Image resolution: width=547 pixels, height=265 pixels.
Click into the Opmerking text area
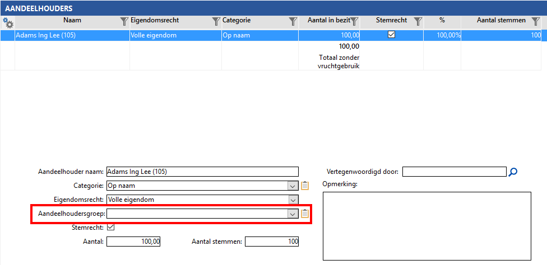coord(427,226)
